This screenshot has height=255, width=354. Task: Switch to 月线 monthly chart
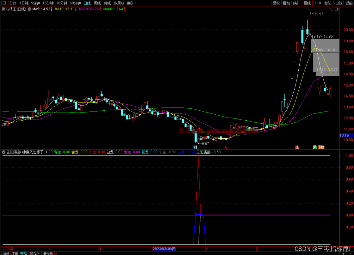pos(107,3)
